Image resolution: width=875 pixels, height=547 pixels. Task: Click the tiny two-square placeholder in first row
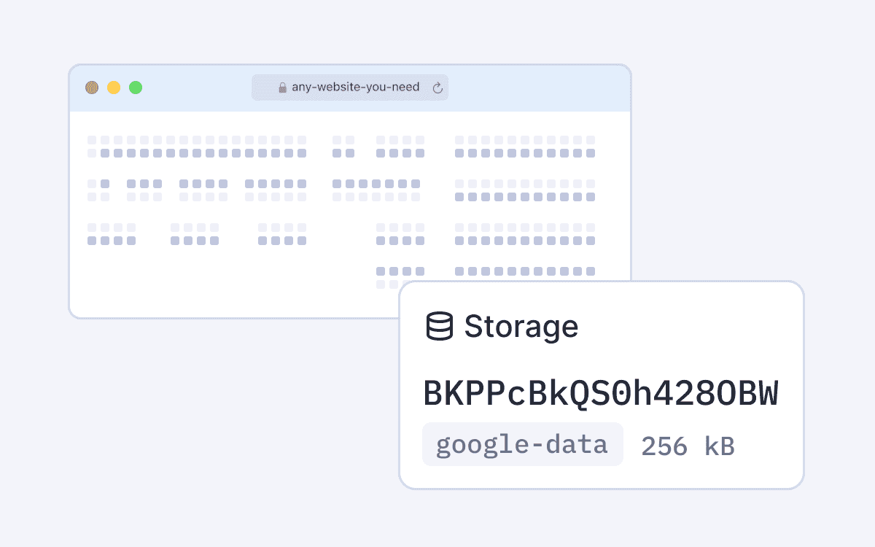[343, 147]
